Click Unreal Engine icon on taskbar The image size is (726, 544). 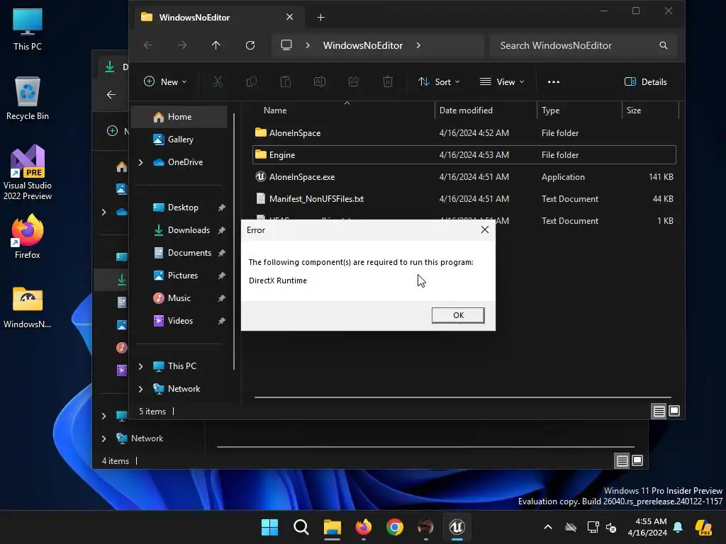pos(457,527)
